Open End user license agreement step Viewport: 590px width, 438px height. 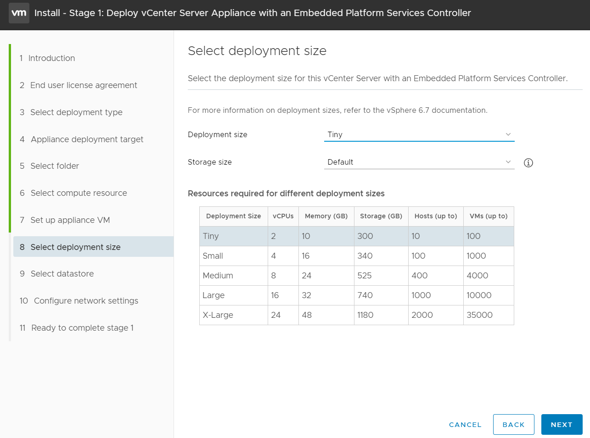[84, 85]
